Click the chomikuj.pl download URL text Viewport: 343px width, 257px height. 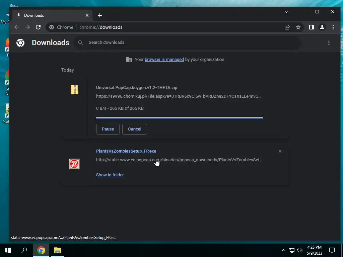coord(179,96)
